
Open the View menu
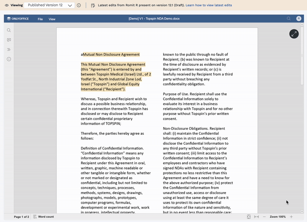[x=52, y=19]
